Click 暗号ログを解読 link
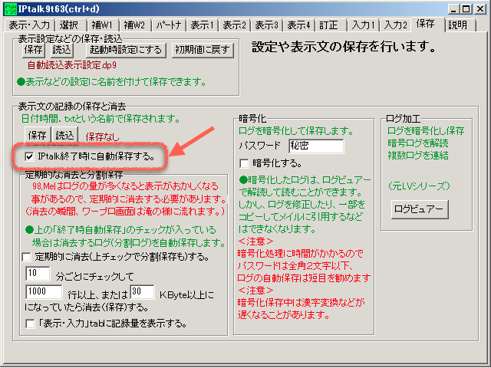 [x=418, y=143]
